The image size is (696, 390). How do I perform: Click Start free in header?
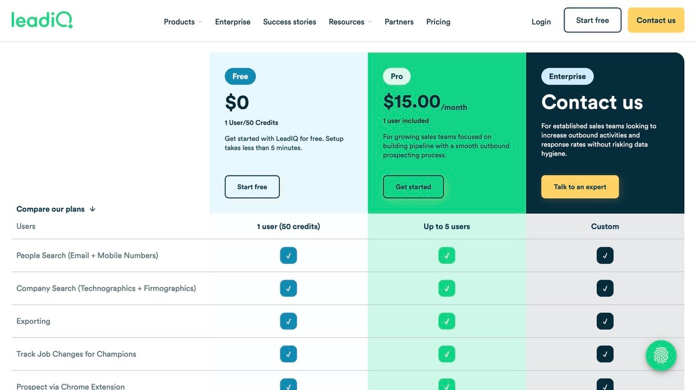pos(593,20)
